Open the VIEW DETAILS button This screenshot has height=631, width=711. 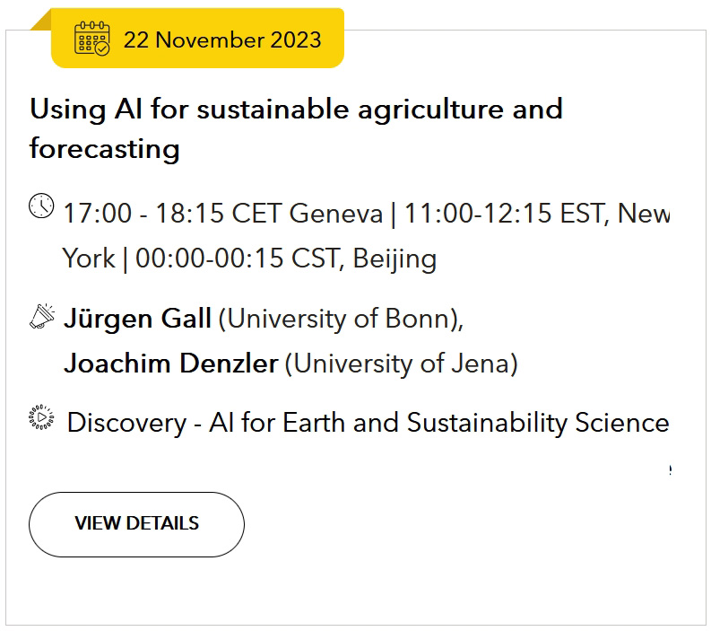[x=136, y=524]
